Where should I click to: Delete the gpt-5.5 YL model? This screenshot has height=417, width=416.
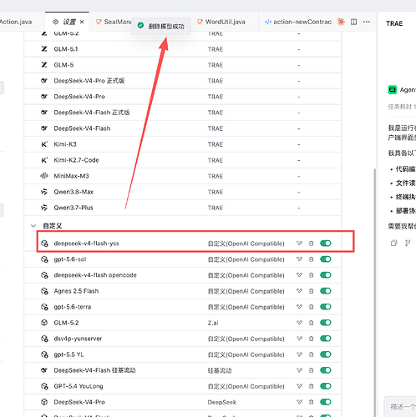(x=311, y=354)
